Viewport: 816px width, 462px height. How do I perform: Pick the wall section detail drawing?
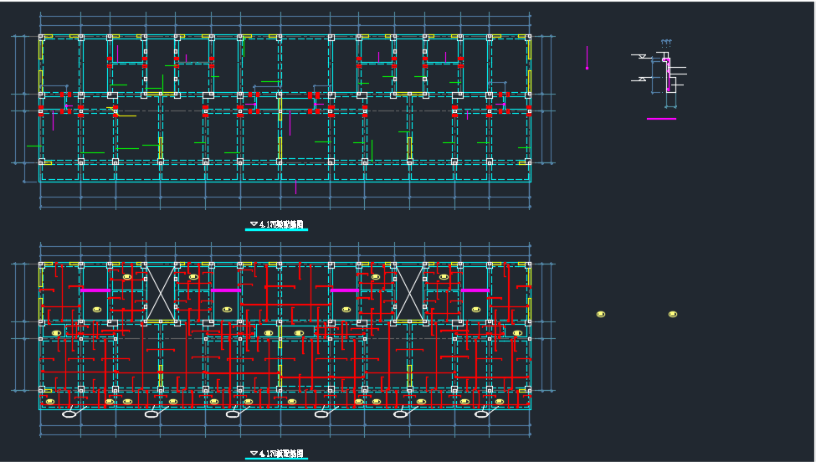tap(659, 74)
